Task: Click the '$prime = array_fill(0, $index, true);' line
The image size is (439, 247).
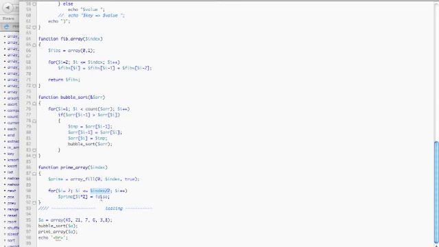Action: [x=93, y=179]
